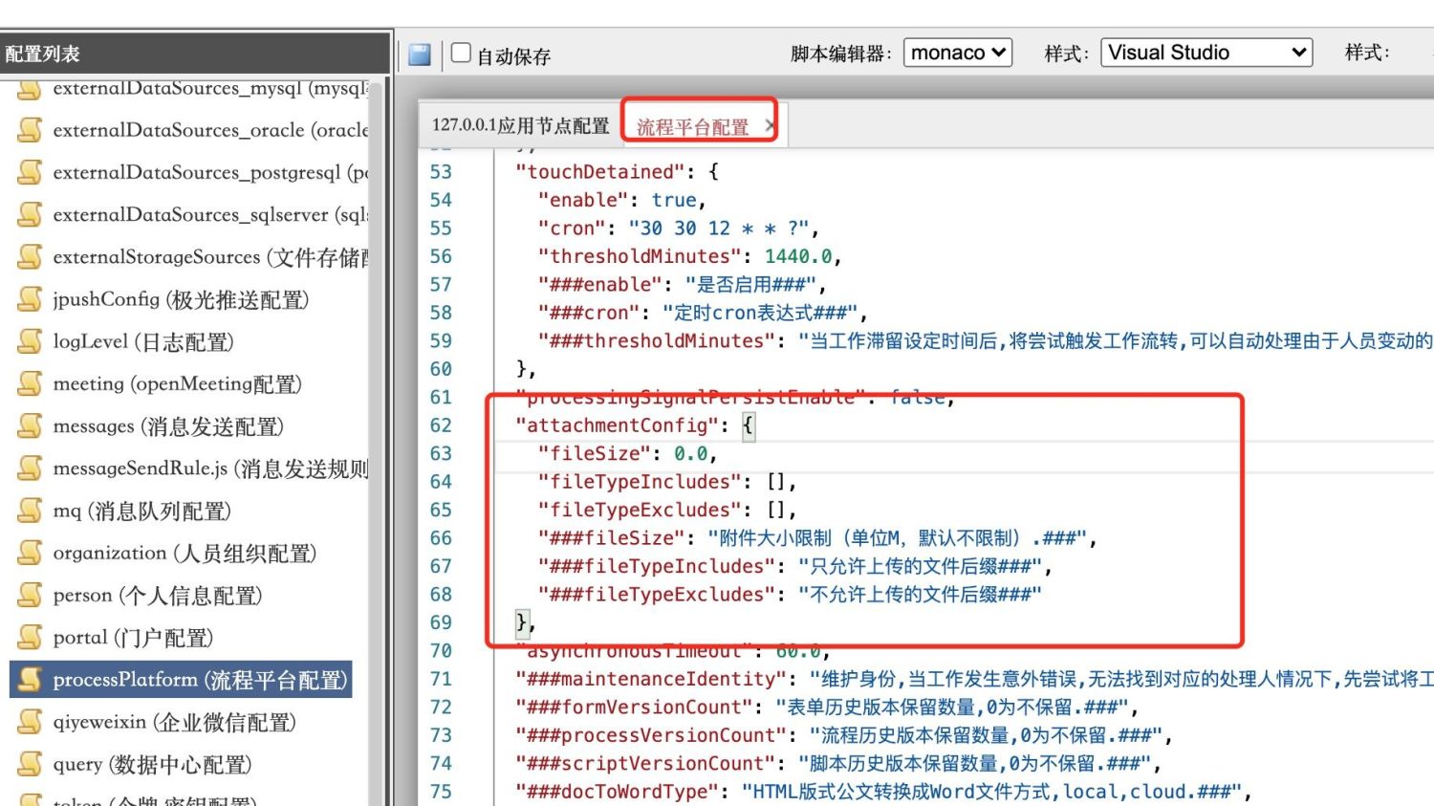Click icon beside qiyeweixin config
The height and width of the screenshot is (806, 1434).
[x=31, y=722]
